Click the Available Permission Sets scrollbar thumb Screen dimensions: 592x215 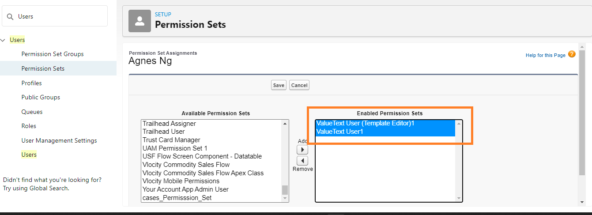(x=285, y=190)
